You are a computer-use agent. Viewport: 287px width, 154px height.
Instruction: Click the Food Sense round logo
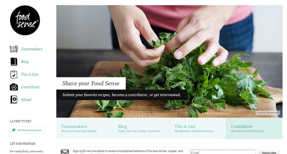[x=25, y=21]
